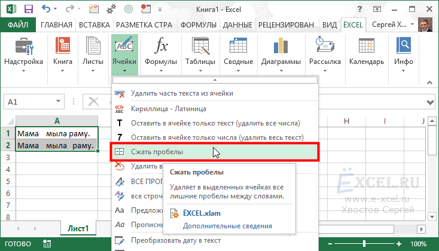Expand the formula bar chevron
Image resolution: width=439 pixels, height=251 pixels.
(x=430, y=102)
